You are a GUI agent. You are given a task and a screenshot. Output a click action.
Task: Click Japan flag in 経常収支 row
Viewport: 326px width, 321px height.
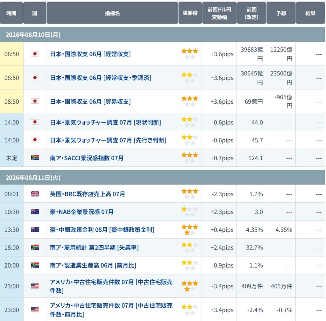pyautogui.click(x=35, y=54)
